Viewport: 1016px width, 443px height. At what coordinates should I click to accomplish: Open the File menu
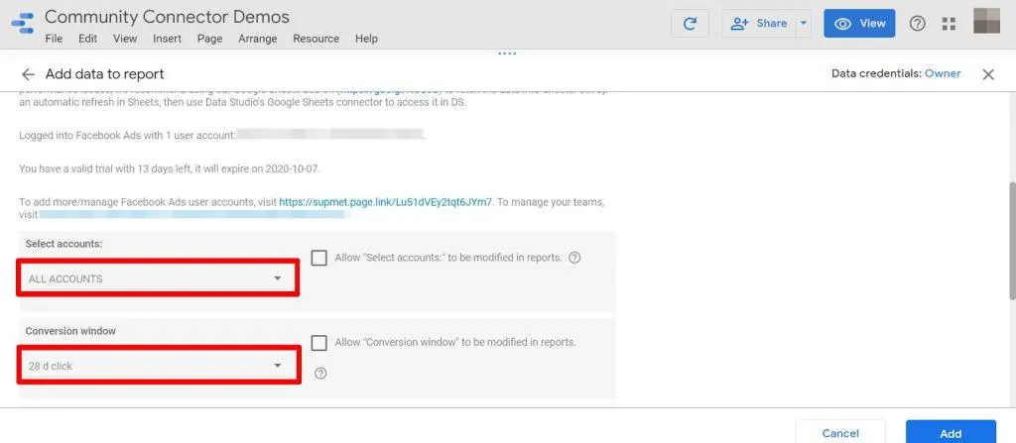pyautogui.click(x=54, y=39)
